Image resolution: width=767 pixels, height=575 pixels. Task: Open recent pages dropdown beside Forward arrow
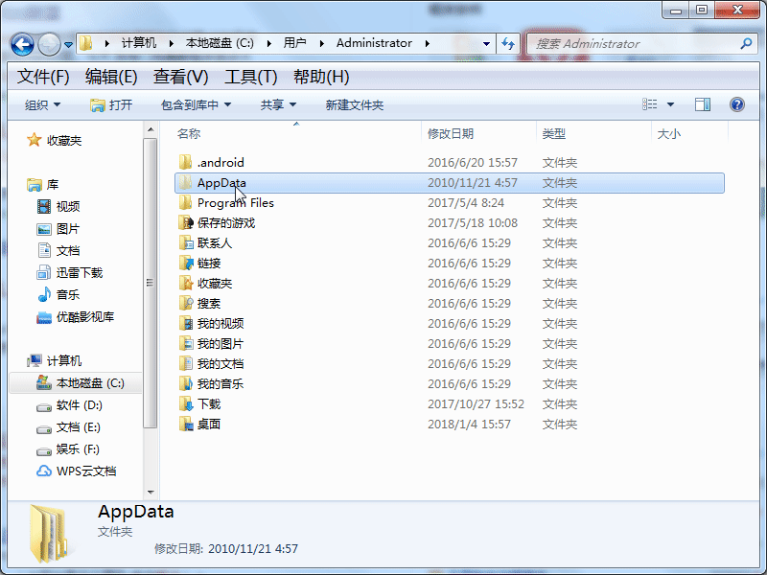(x=68, y=45)
